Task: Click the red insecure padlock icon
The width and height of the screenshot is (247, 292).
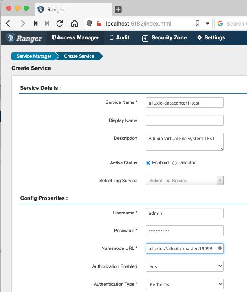Action: pyautogui.click(x=99, y=24)
